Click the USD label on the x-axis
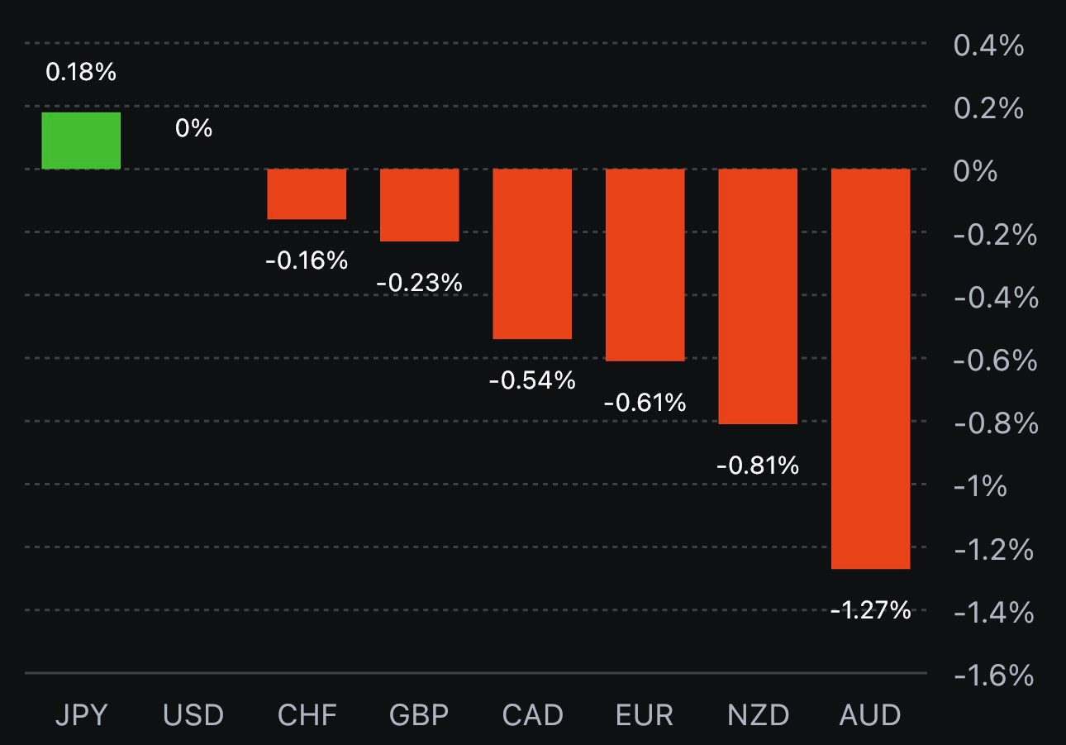 coord(193,715)
